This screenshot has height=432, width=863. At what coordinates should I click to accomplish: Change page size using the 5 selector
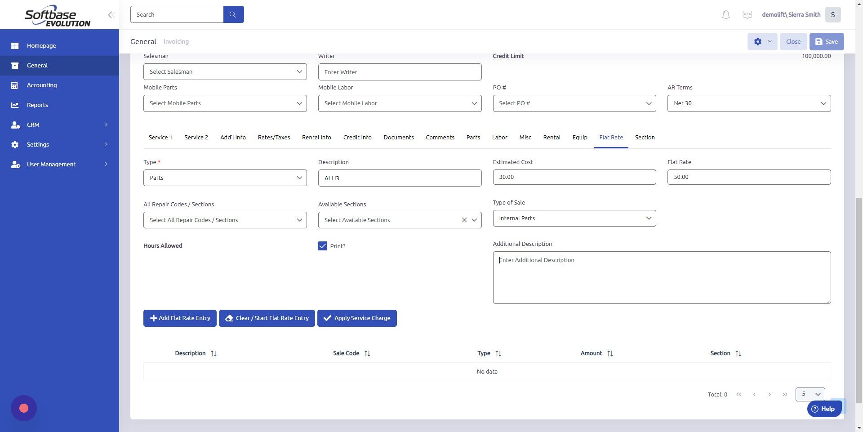[810, 394]
